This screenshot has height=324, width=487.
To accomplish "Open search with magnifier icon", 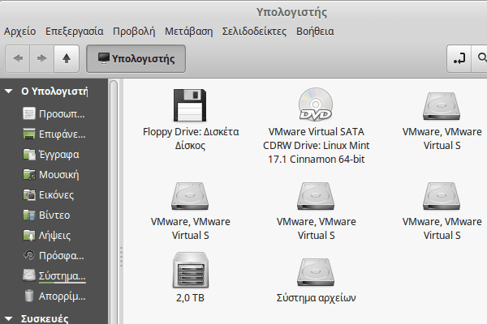I will click(481, 58).
